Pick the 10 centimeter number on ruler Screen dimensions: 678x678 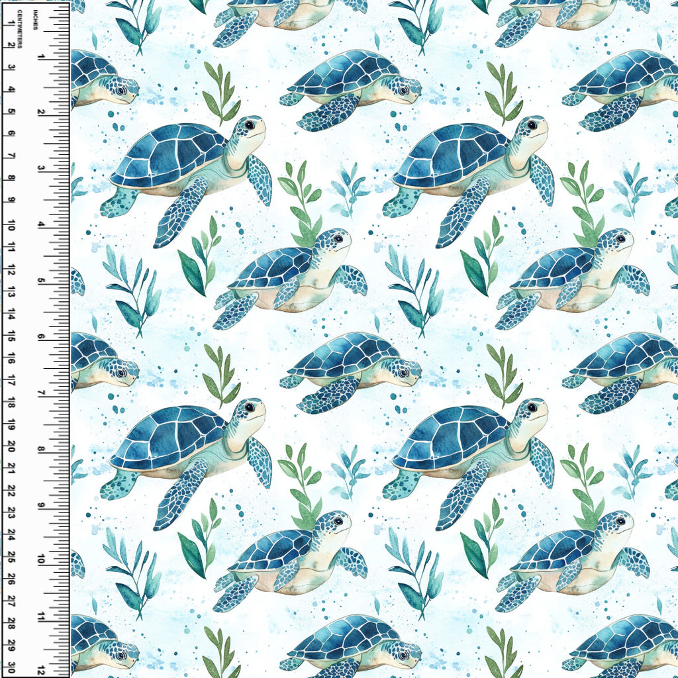[x=12, y=227]
